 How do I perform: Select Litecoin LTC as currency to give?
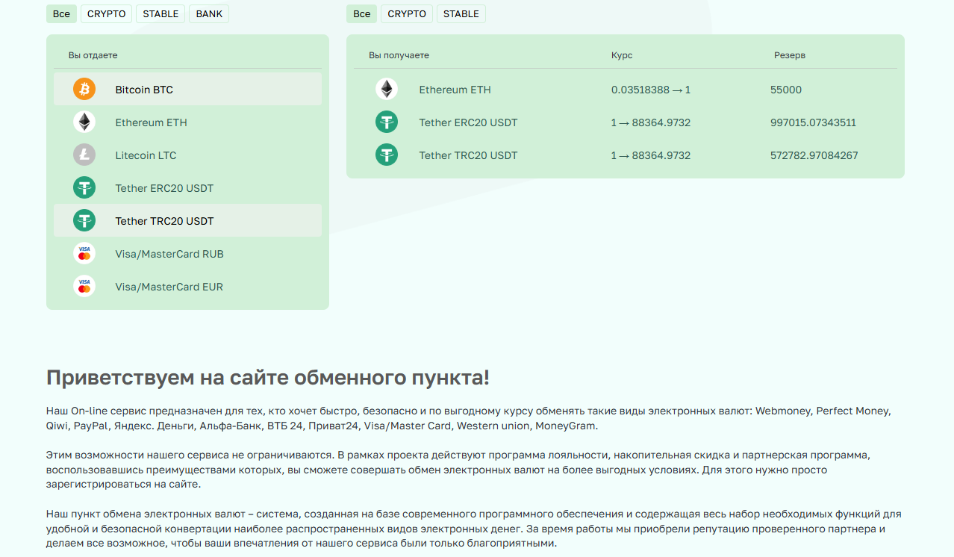(146, 155)
